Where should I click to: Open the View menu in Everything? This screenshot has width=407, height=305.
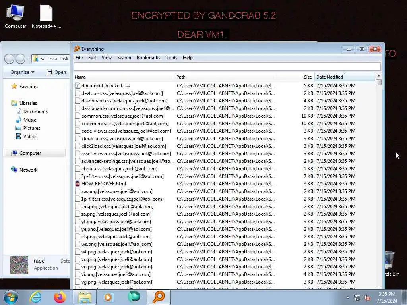tap(107, 58)
